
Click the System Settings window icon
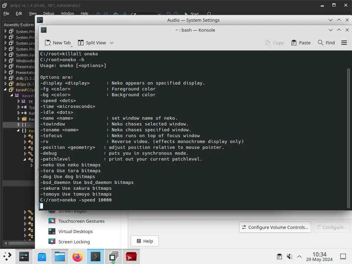[40, 20]
